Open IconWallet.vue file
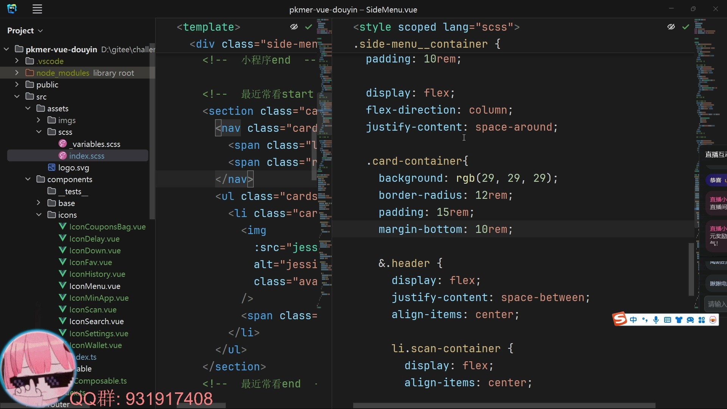 point(95,345)
